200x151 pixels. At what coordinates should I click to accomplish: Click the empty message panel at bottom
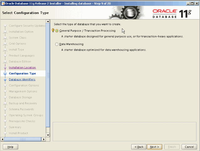(x=125, y=132)
